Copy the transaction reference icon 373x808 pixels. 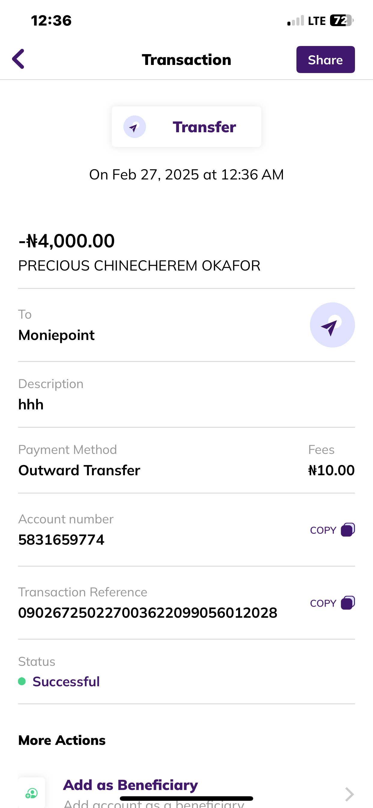tap(347, 603)
